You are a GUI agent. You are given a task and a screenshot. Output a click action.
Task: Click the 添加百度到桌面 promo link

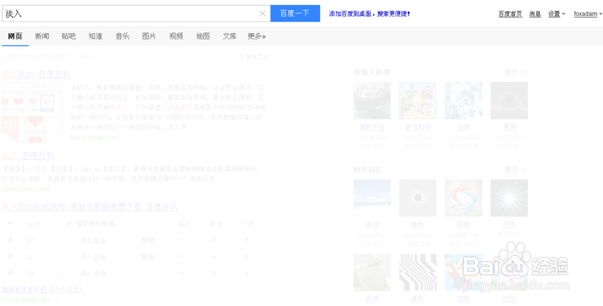[370, 14]
